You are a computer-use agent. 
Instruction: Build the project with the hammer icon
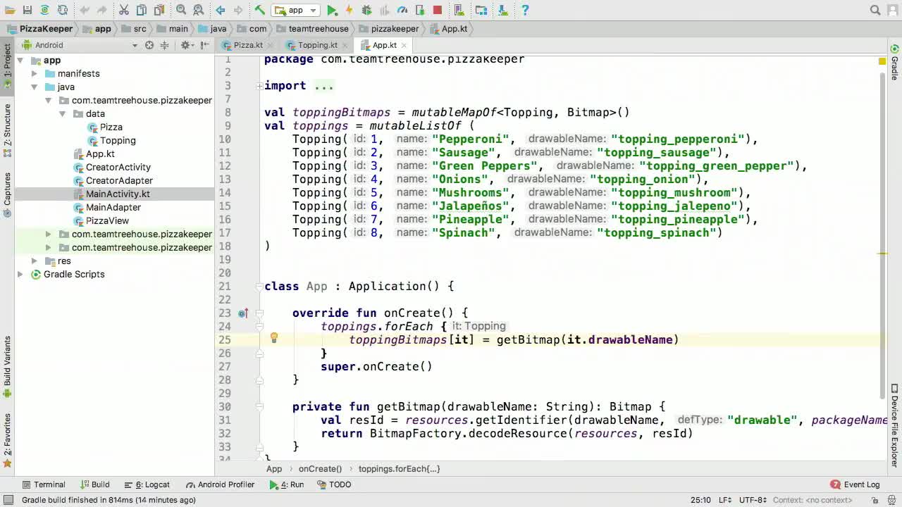[x=259, y=10]
